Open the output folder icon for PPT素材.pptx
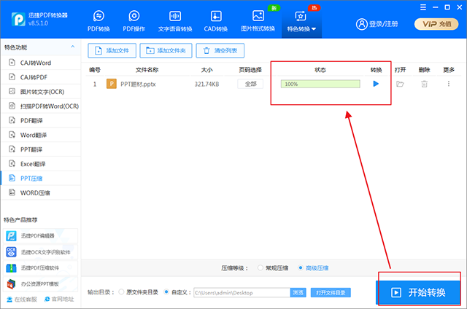 click(x=400, y=84)
